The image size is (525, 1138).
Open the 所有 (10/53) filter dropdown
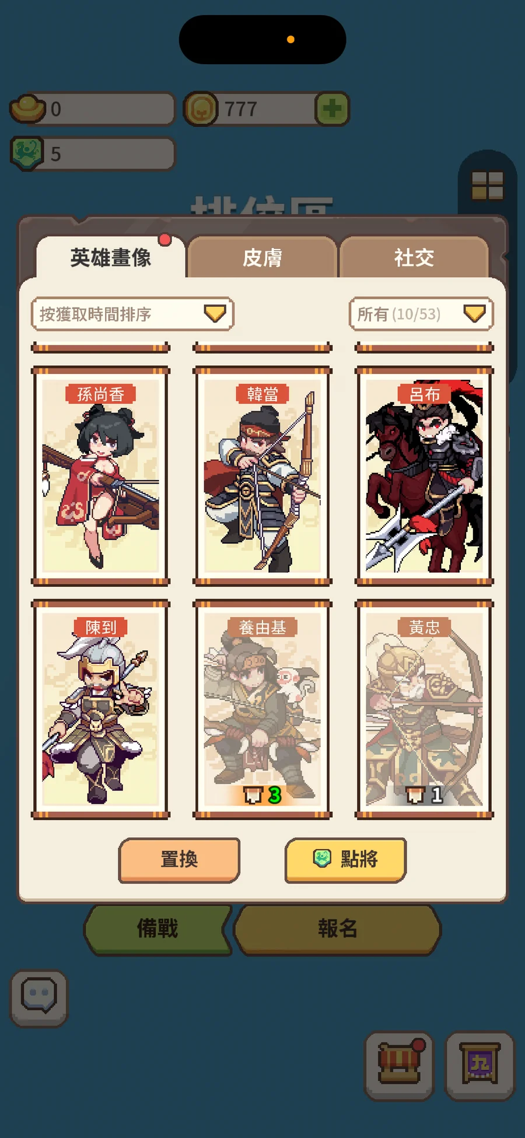click(421, 314)
